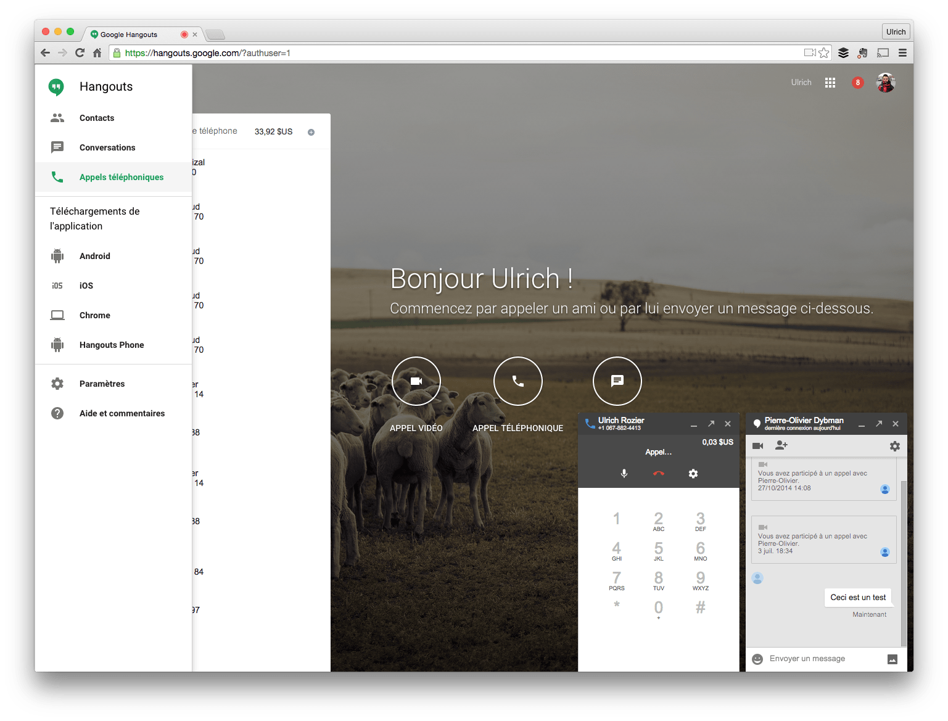Click the Chrome address bar
Screen dimensions: 948x721
pyautogui.click(x=456, y=53)
